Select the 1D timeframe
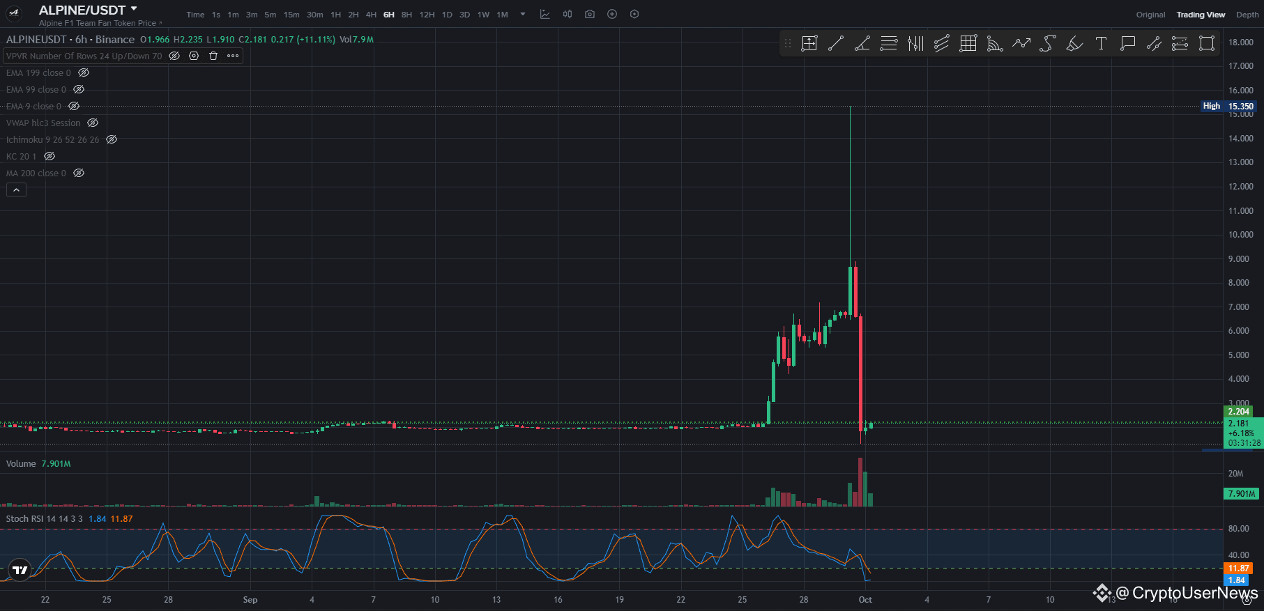1264x611 pixels. 447,15
